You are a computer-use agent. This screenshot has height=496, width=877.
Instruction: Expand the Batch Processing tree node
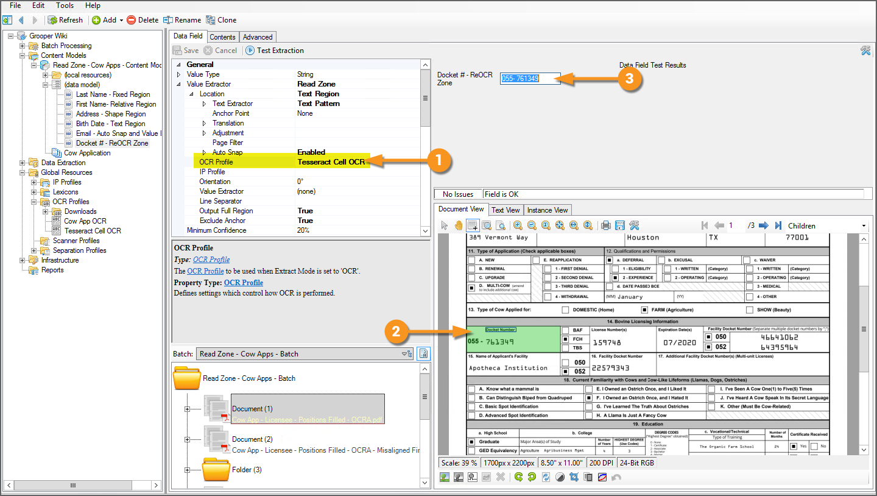click(x=23, y=46)
